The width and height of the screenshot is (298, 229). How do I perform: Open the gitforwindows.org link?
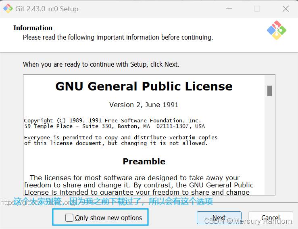38,202
